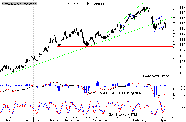186x122 pixels.
Task: Click the MACD -0.5 axis value
Action: point(182,96)
